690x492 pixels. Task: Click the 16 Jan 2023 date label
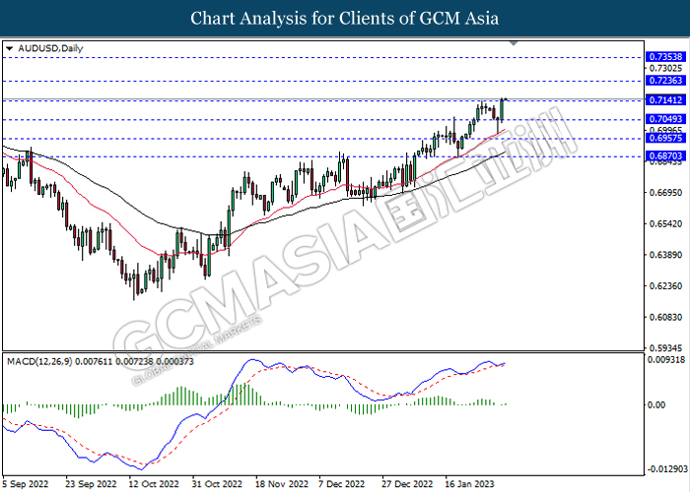click(x=469, y=484)
